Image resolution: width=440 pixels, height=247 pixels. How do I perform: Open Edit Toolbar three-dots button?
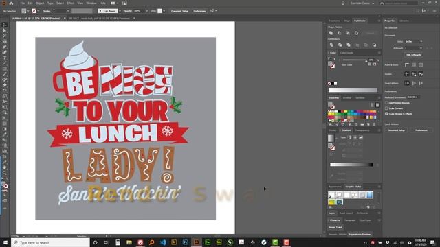[5, 208]
